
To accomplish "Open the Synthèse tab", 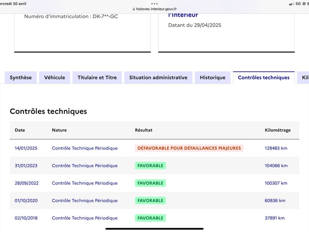I will [21, 78].
